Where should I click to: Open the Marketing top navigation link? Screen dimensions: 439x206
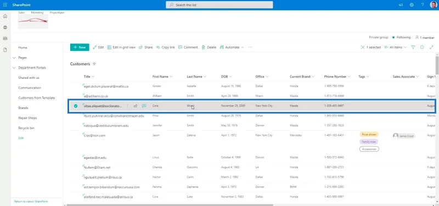37,13
